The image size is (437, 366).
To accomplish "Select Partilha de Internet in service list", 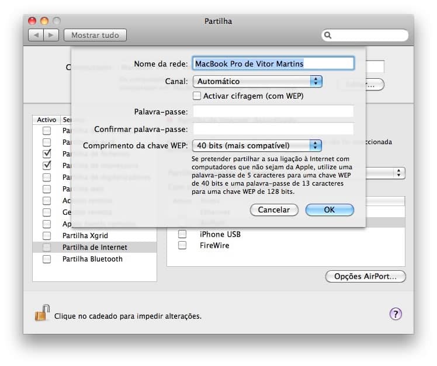I will tap(95, 248).
